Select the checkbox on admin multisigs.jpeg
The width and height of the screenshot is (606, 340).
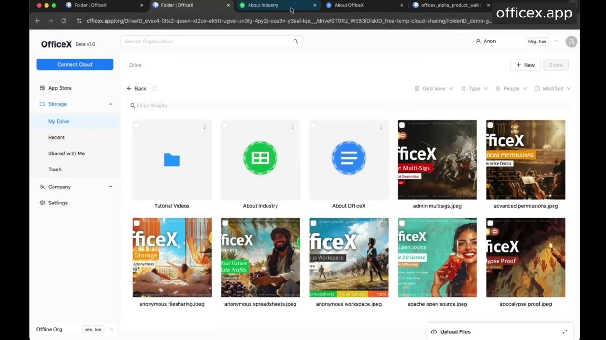point(401,125)
